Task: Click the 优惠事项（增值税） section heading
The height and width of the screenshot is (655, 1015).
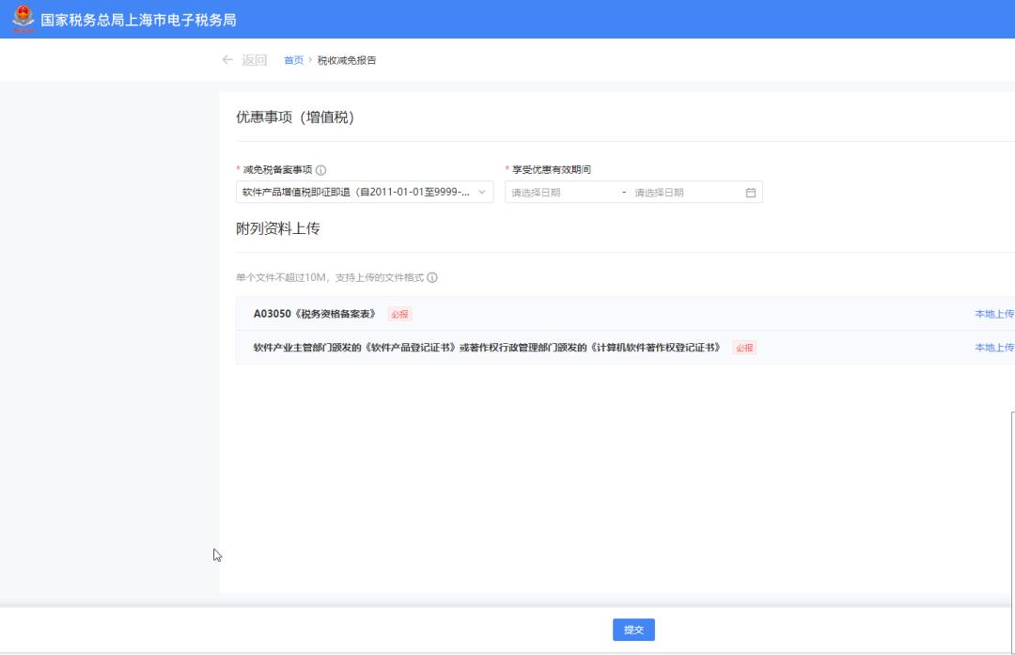Action: tap(295, 117)
